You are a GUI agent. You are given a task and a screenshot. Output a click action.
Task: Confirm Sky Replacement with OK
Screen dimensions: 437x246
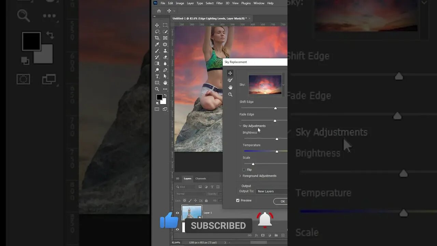coord(281,201)
